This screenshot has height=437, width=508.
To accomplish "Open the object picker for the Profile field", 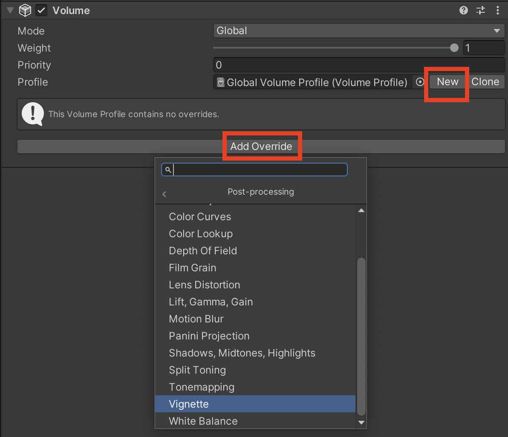I will point(420,82).
